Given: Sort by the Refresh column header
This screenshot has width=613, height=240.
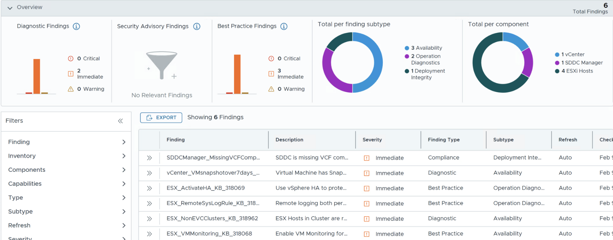Looking at the screenshot, I should pos(568,140).
